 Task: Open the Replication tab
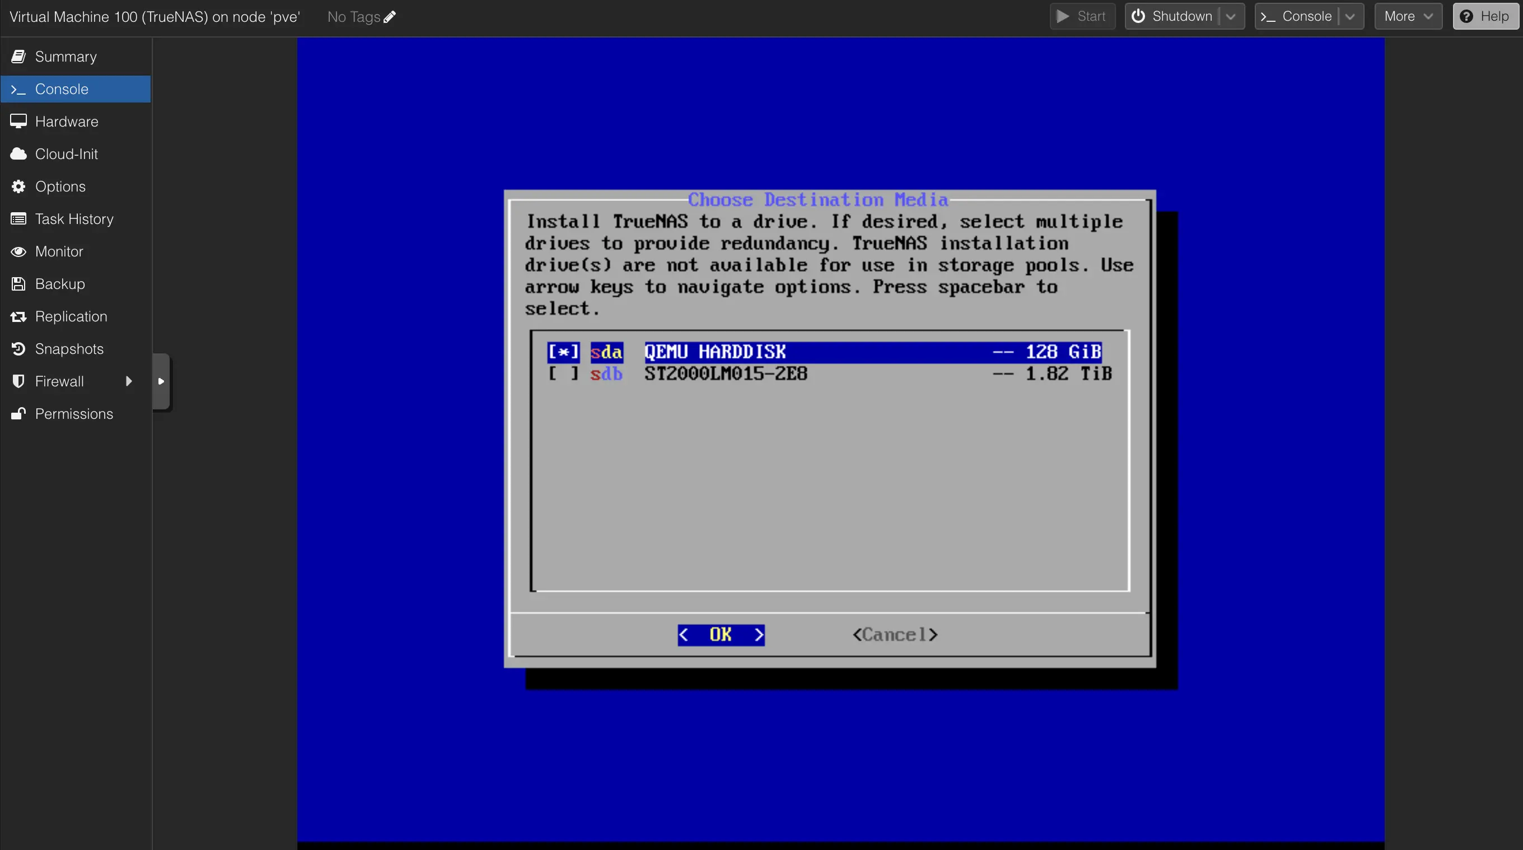pyautogui.click(x=76, y=317)
